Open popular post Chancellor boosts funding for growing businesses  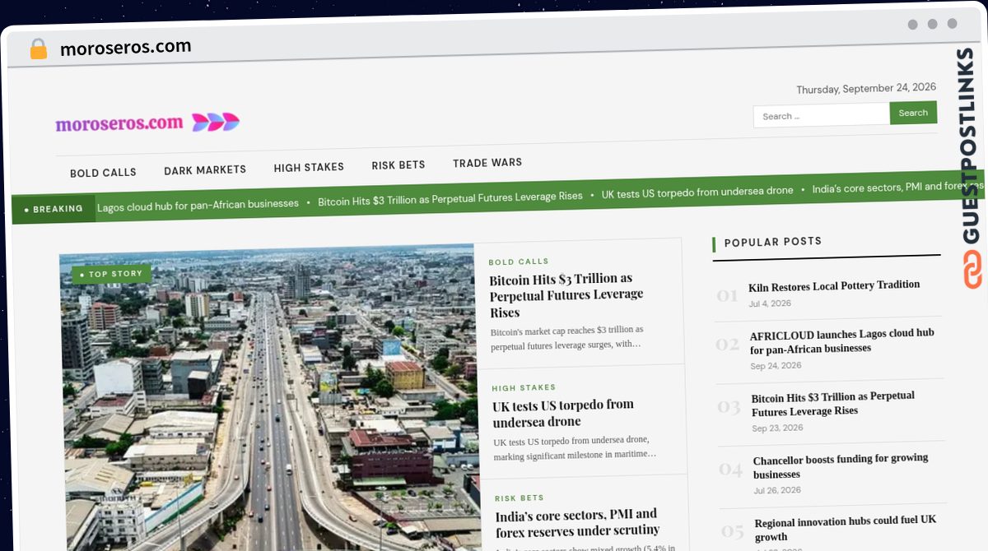(x=840, y=465)
